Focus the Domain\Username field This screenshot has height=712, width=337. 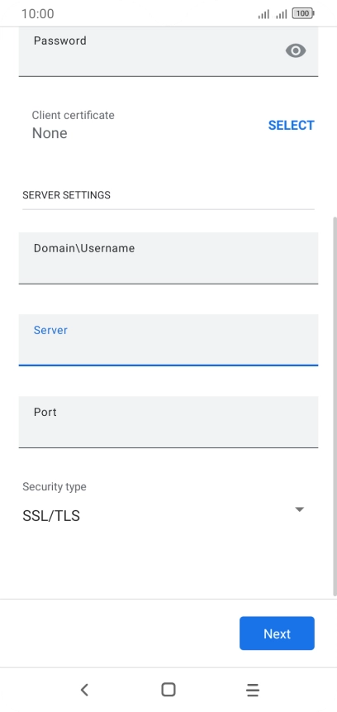click(168, 258)
